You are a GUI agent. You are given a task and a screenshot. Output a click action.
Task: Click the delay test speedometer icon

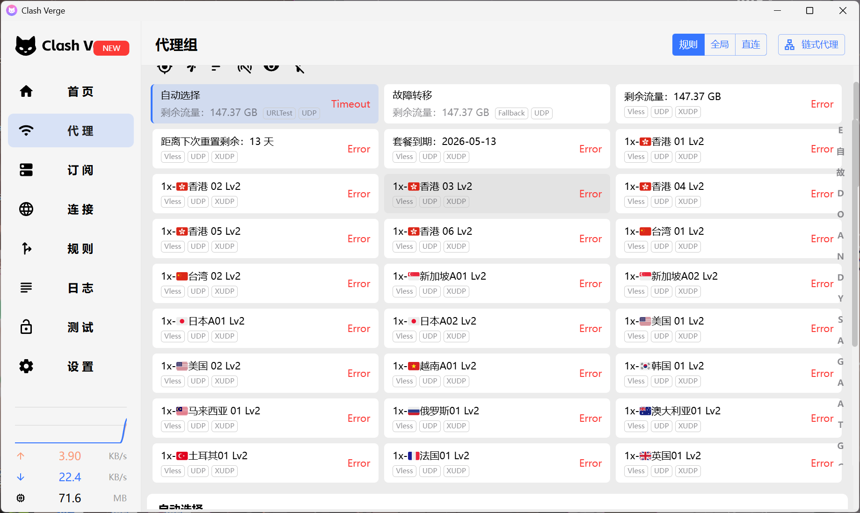tap(191, 68)
